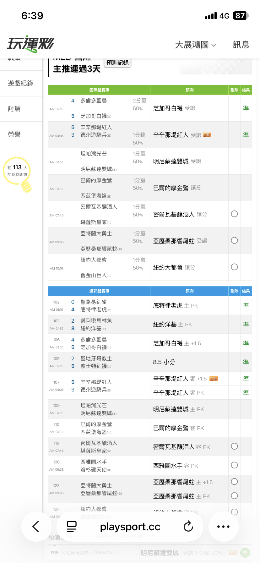
Task: Click the 預測記錄 button
Action: pos(117,63)
